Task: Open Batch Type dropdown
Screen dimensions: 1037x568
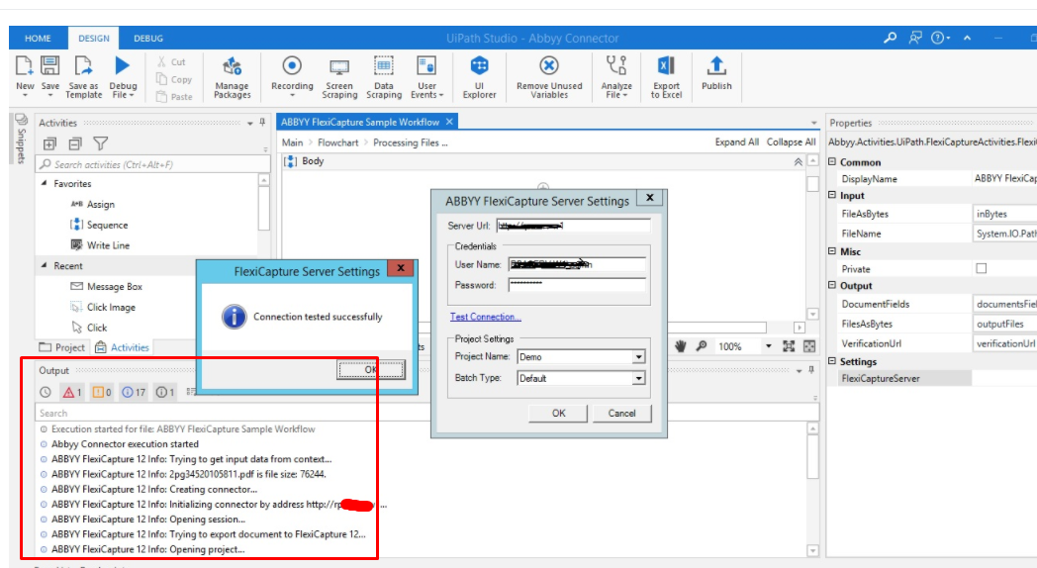Action: pos(638,378)
